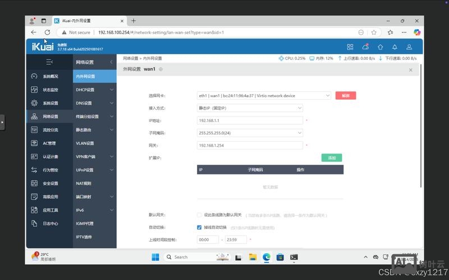Open Microsoft Store from the taskbar

[x=280, y=257]
